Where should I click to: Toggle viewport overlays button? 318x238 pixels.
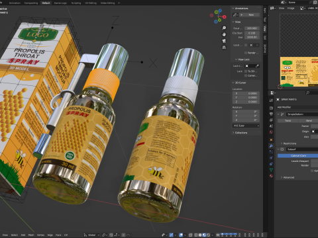pos(181,235)
